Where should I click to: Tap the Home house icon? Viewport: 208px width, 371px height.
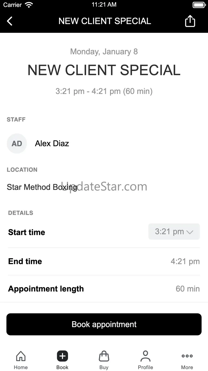(21, 356)
